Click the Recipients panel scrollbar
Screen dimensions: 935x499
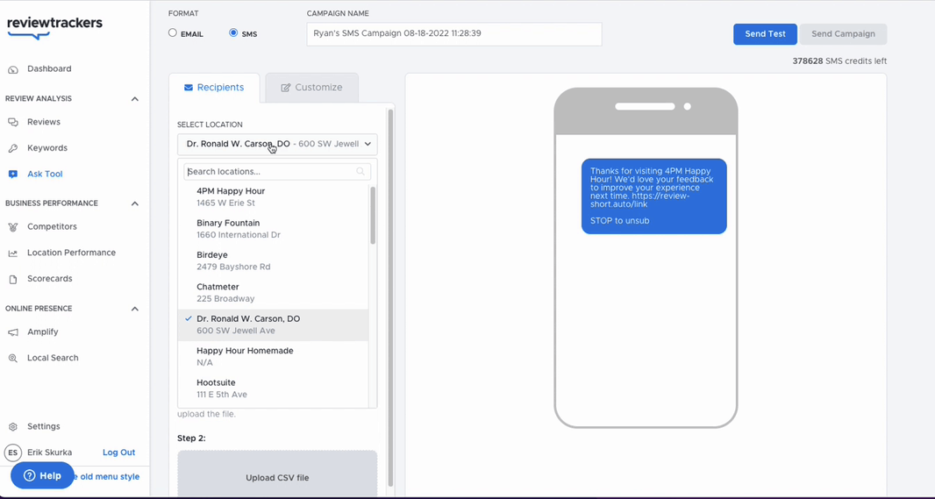click(390, 297)
